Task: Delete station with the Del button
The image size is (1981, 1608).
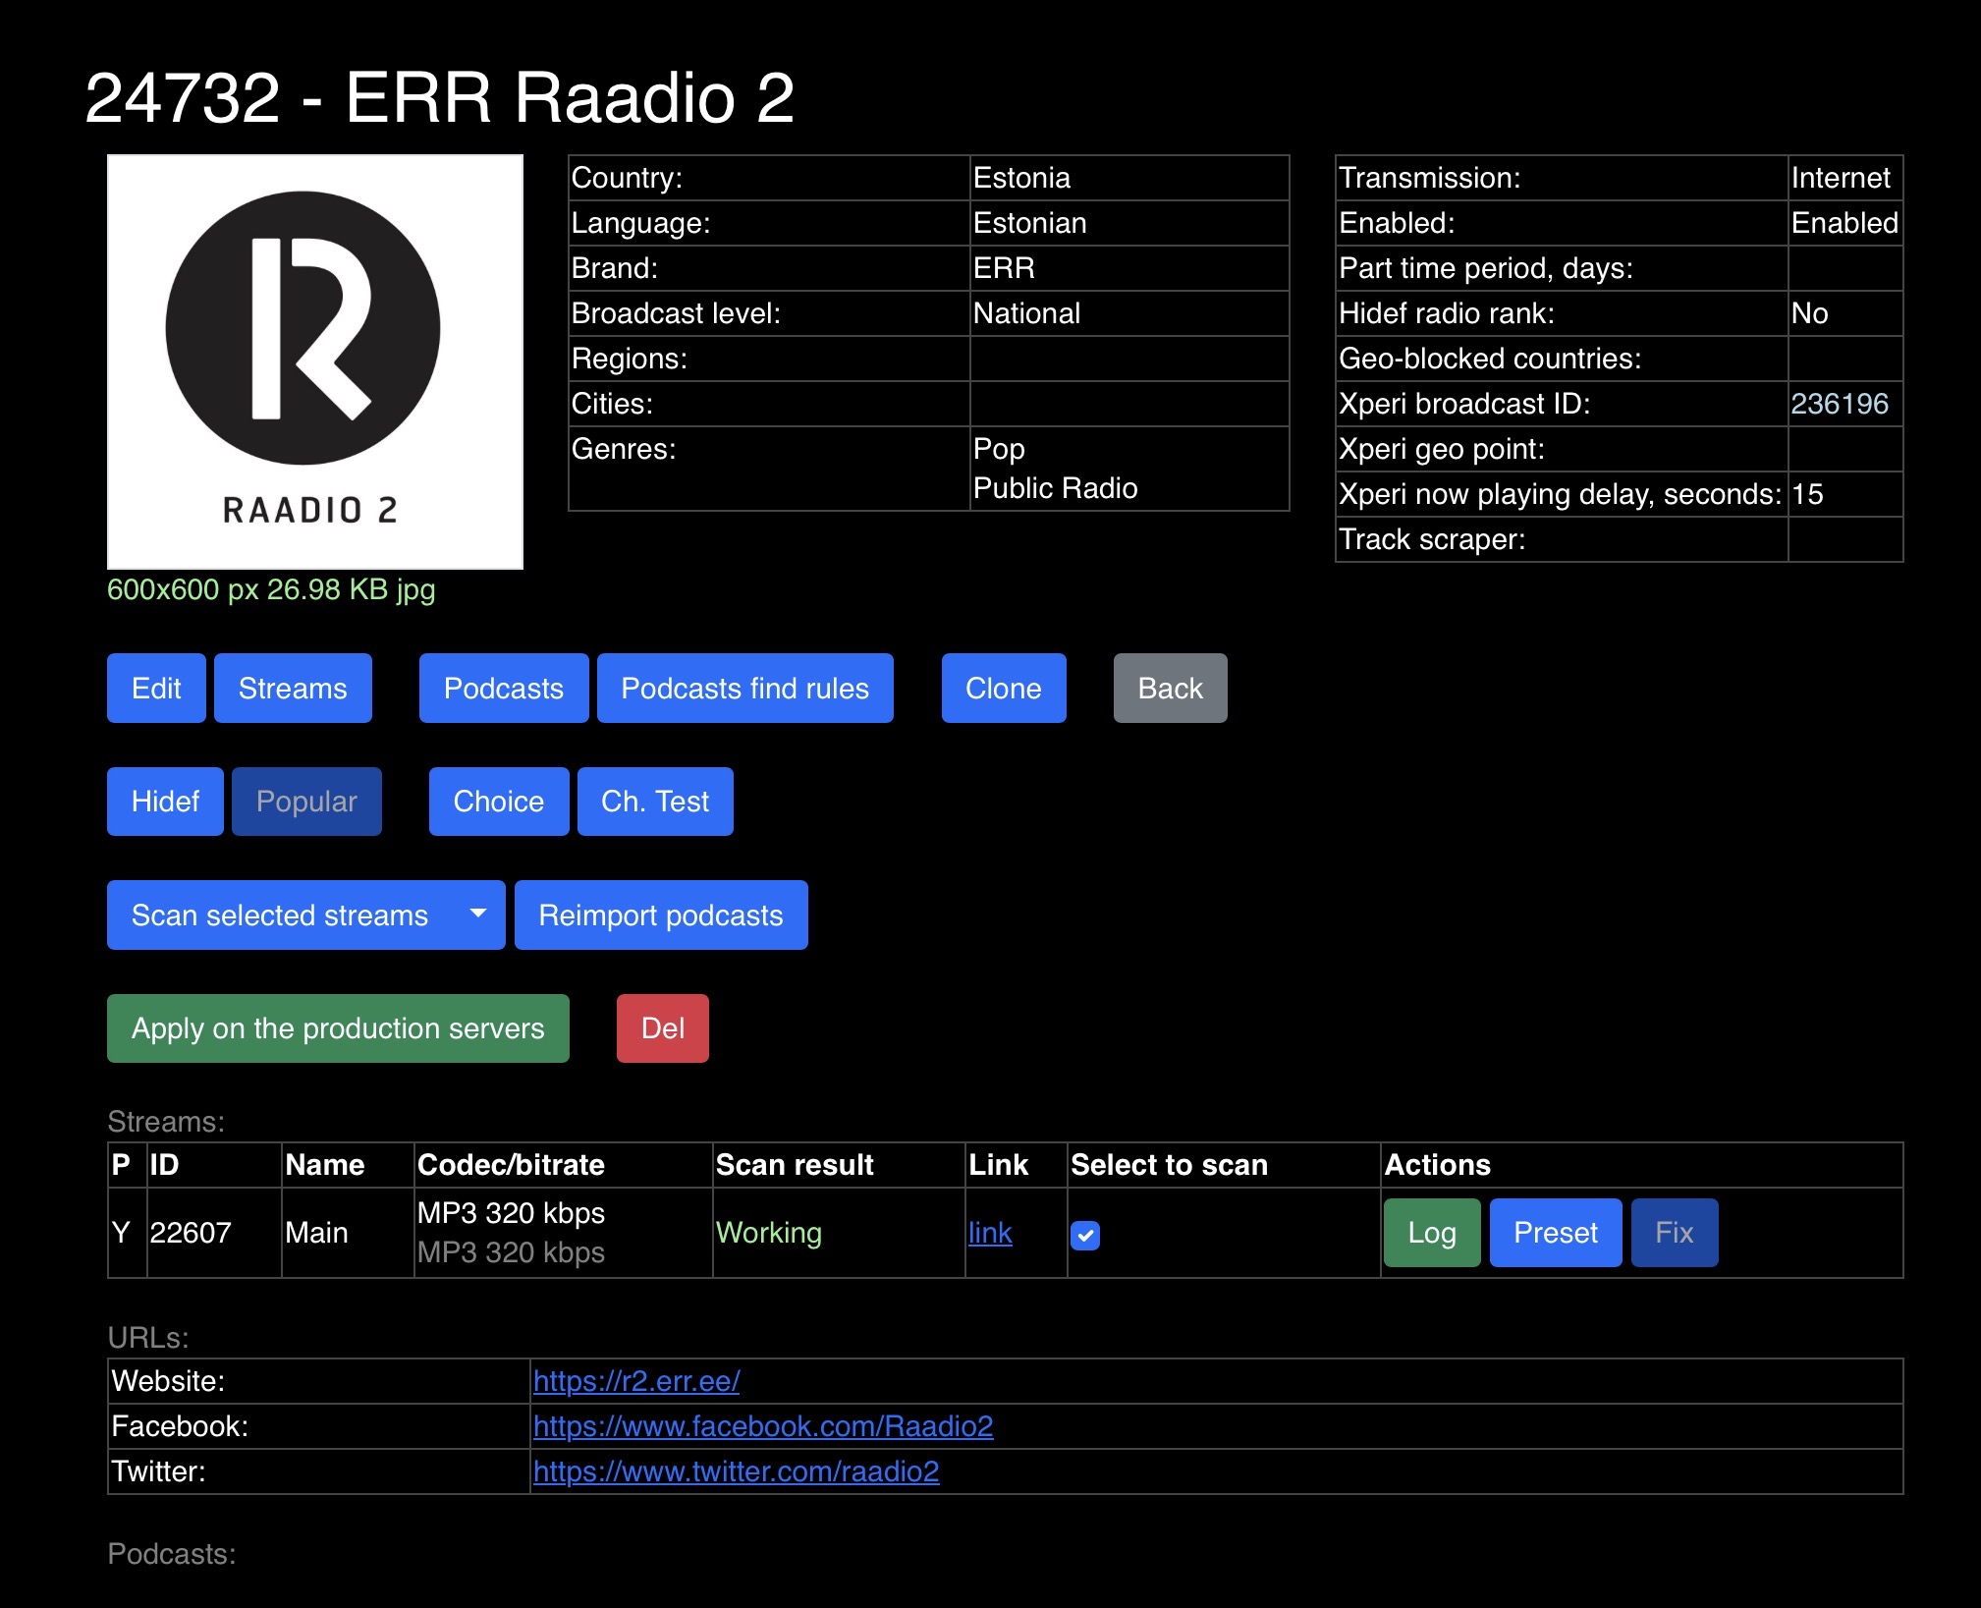Action: click(x=663, y=1028)
